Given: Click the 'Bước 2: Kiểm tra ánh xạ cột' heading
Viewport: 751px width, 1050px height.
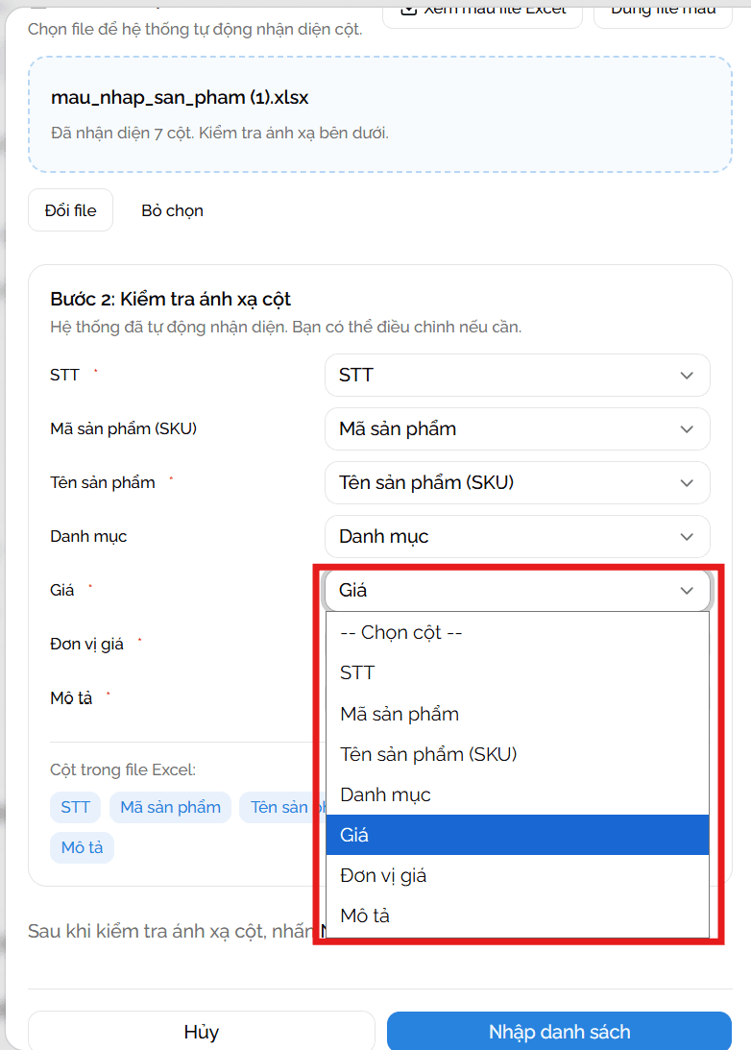Looking at the screenshot, I should [x=170, y=299].
